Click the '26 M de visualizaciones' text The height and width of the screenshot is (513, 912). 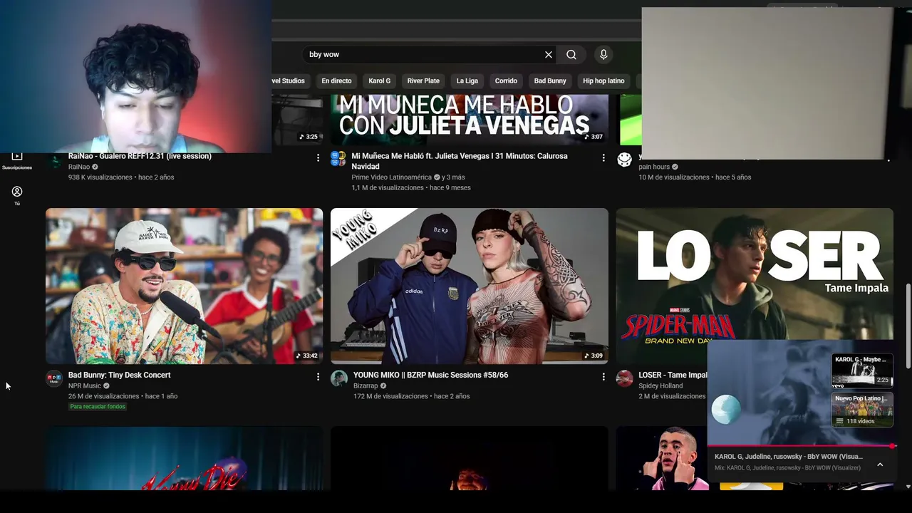tap(104, 396)
